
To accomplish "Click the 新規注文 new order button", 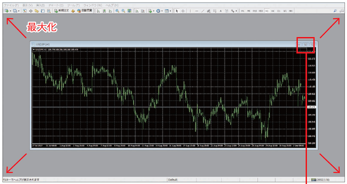I will [62, 10].
